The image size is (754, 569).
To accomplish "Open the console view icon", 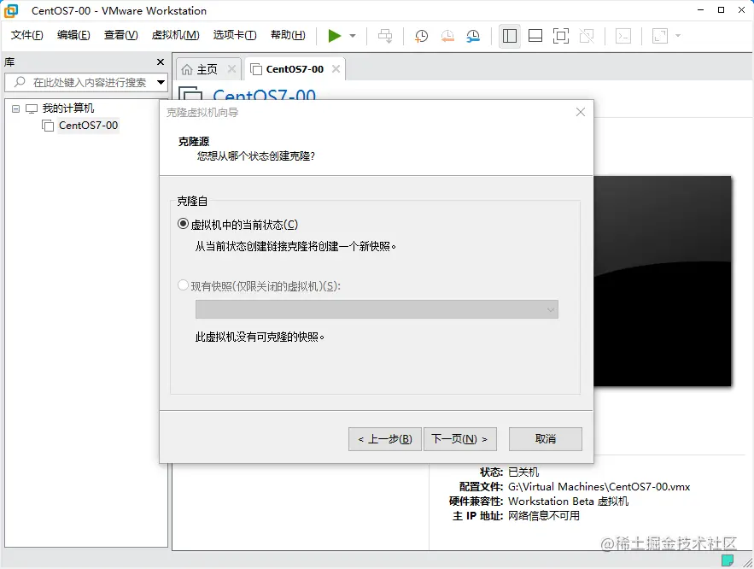I will click(x=623, y=36).
